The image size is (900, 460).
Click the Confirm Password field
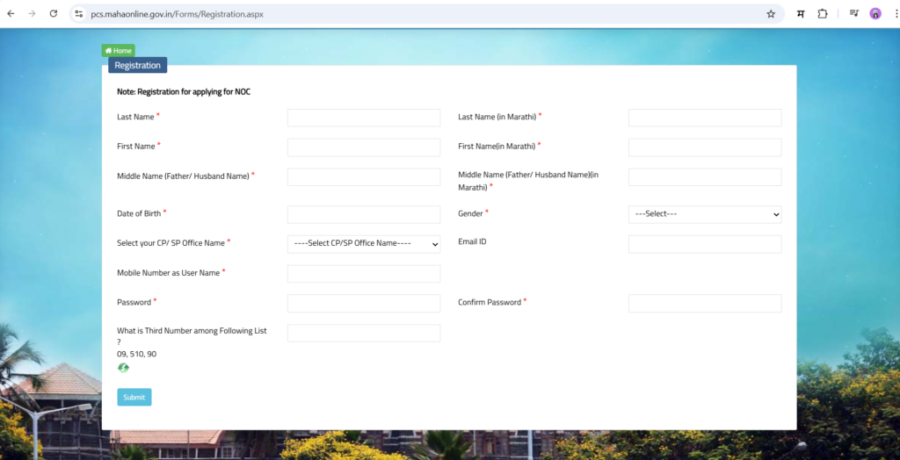click(704, 303)
